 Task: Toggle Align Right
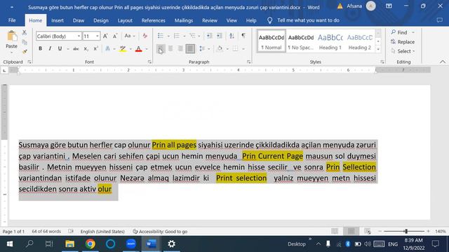180,49
